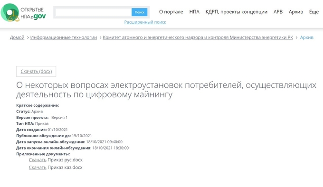The height and width of the screenshot is (187, 323).
Task: Click the Открытые НПА gov logo
Action: pyautogui.click(x=23, y=13)
